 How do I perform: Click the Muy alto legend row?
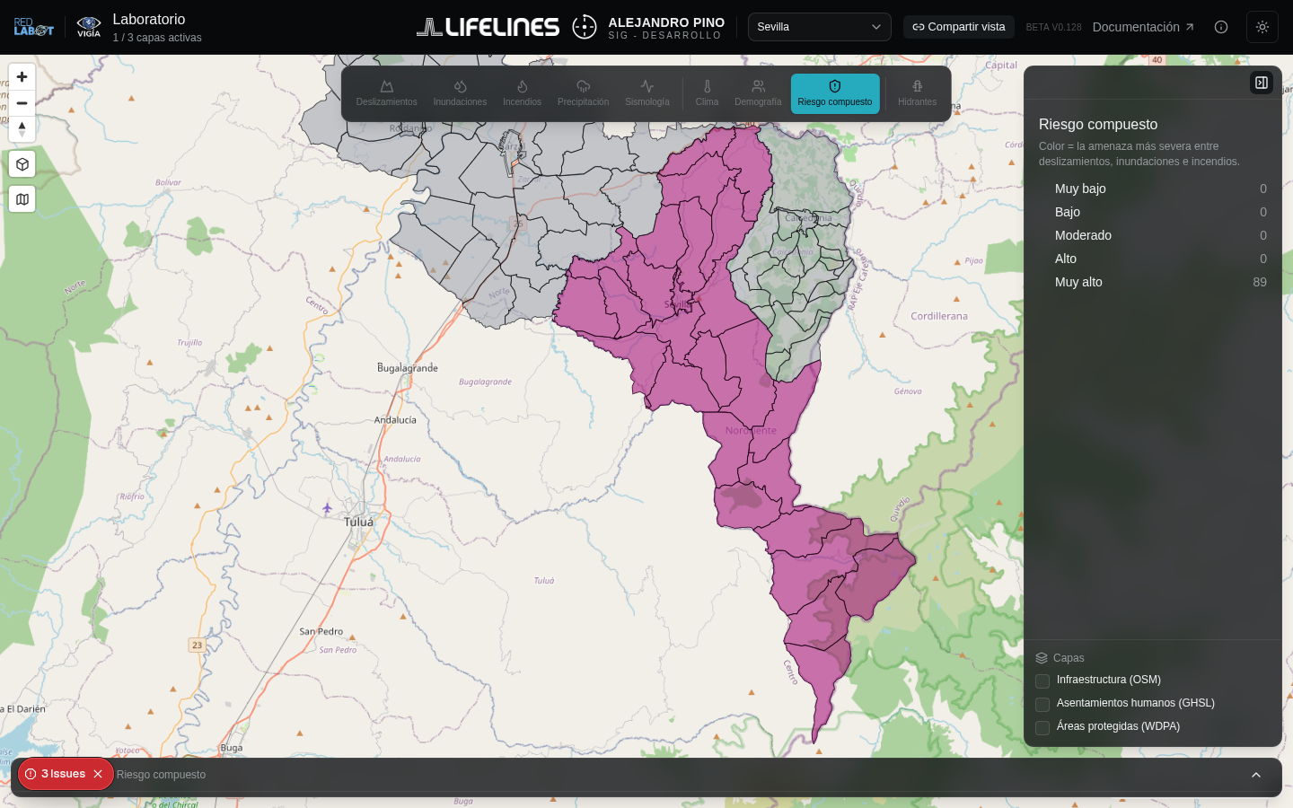1153,282
